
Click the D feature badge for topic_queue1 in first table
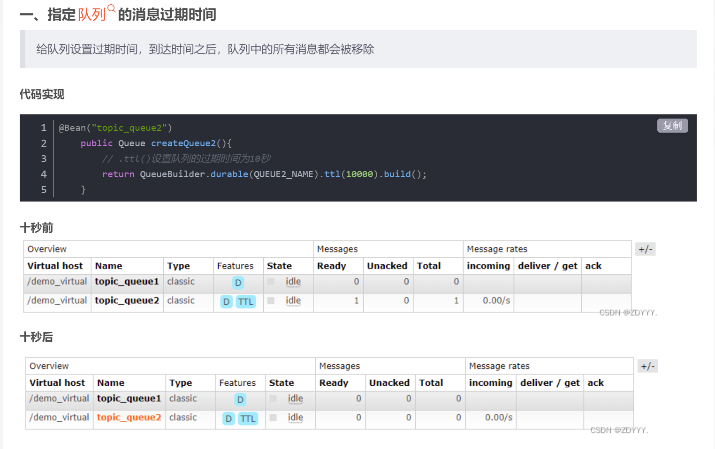(238, 283)
